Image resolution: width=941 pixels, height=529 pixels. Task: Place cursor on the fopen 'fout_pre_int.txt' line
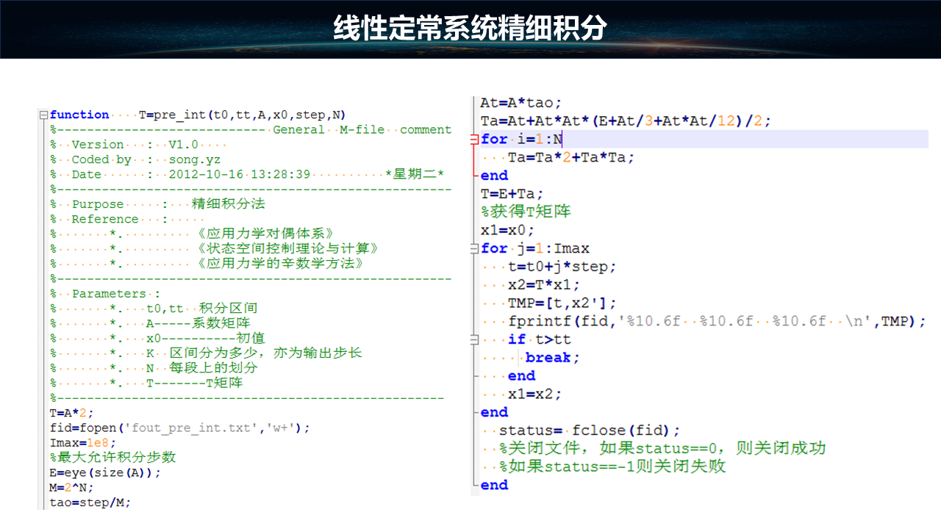coord(179,428)
